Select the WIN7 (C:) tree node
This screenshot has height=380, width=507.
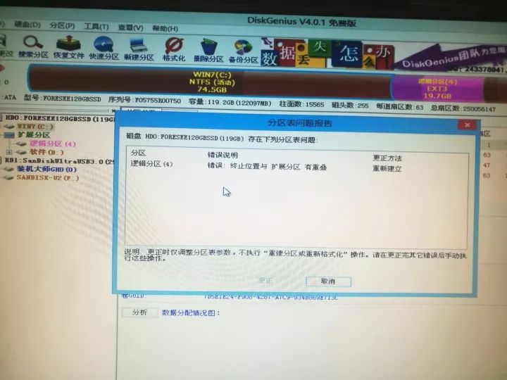tap(35, 127)
